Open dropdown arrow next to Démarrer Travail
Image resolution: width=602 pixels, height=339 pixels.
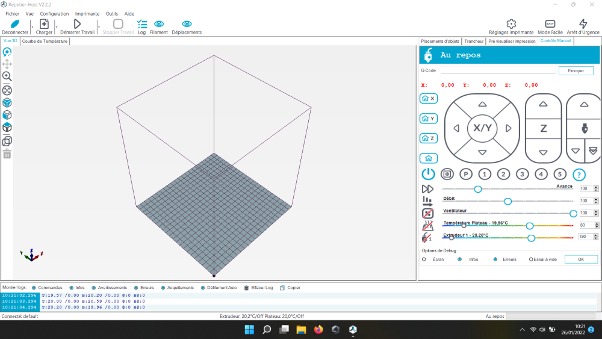(98, 26)
